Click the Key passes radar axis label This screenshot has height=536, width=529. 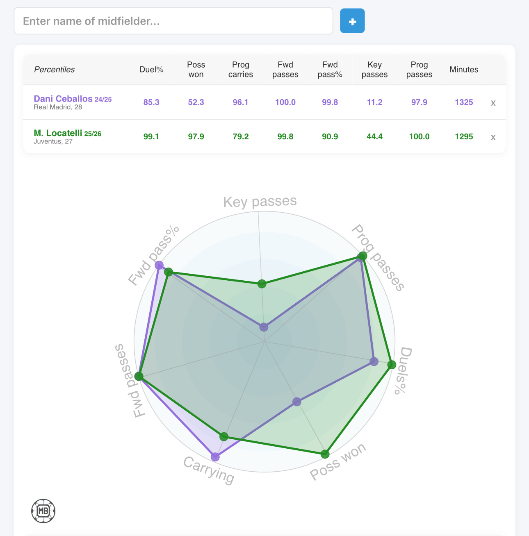(x=260, y=202)
